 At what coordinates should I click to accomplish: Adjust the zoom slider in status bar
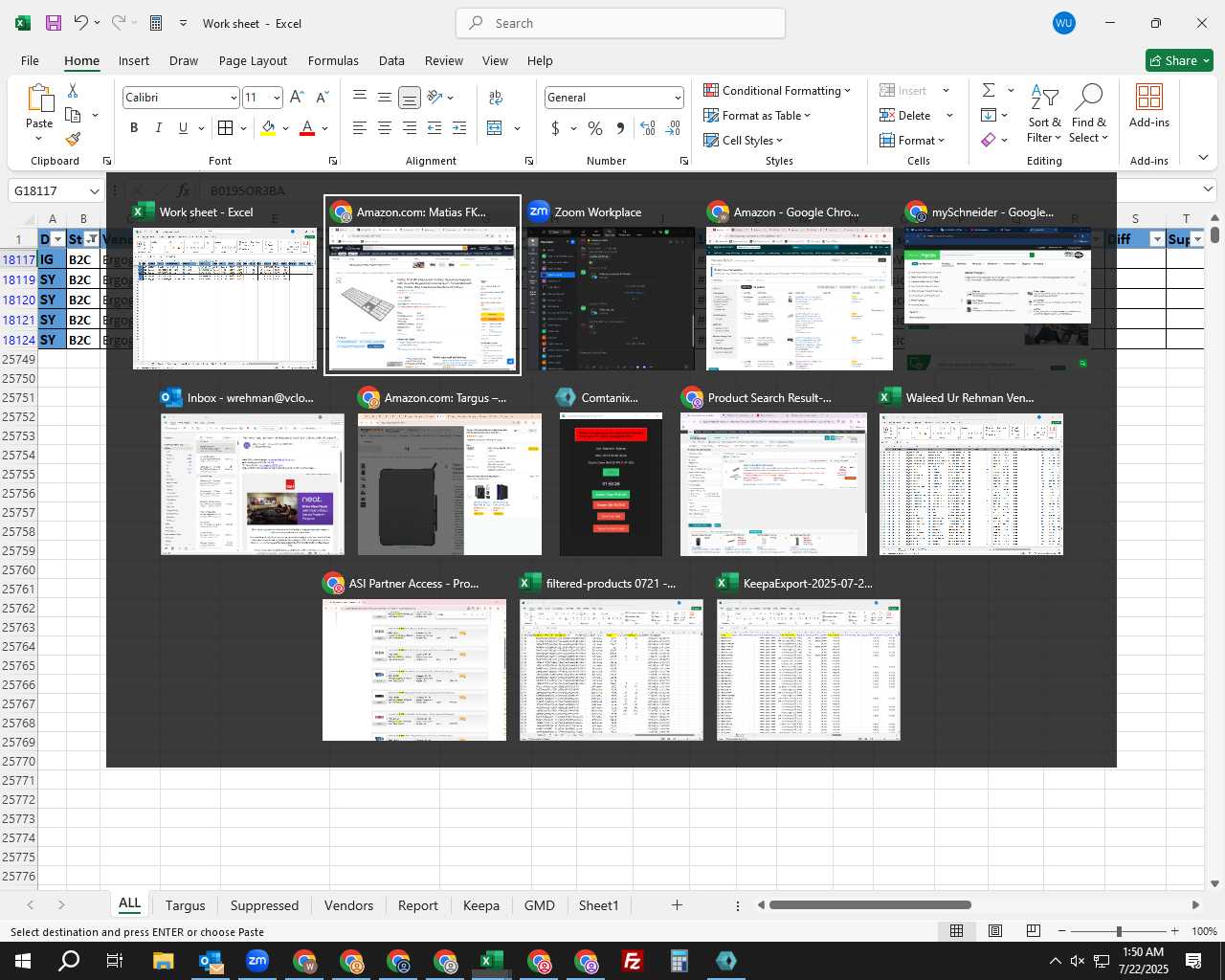pyautogui.click(x=1119, y=931)
